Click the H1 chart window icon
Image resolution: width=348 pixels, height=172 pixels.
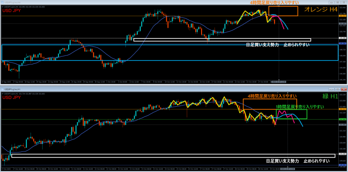click(3, 89)
